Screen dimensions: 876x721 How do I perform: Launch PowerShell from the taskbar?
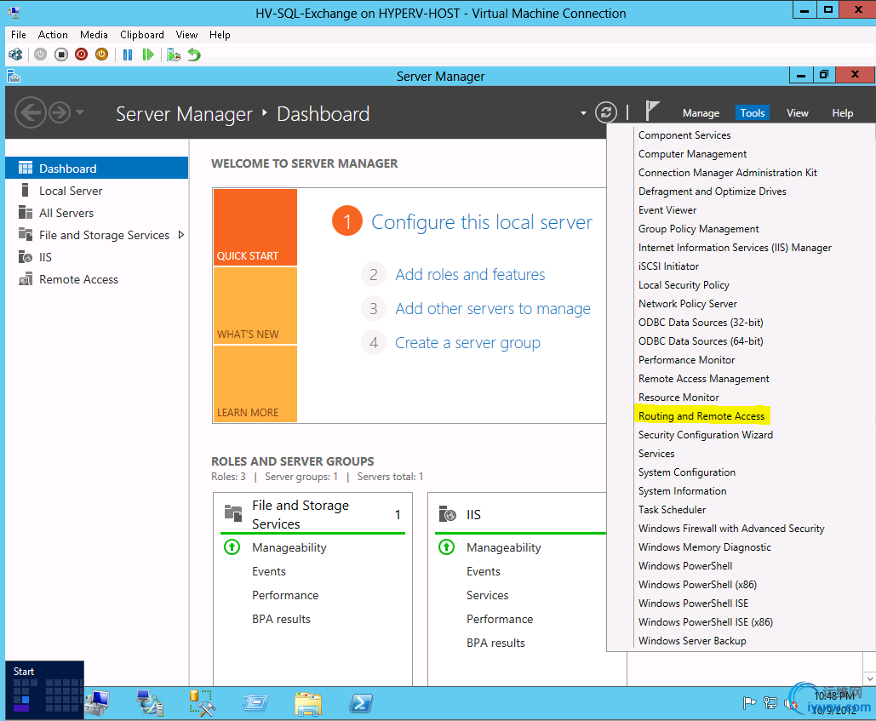(x=361, y=703)
